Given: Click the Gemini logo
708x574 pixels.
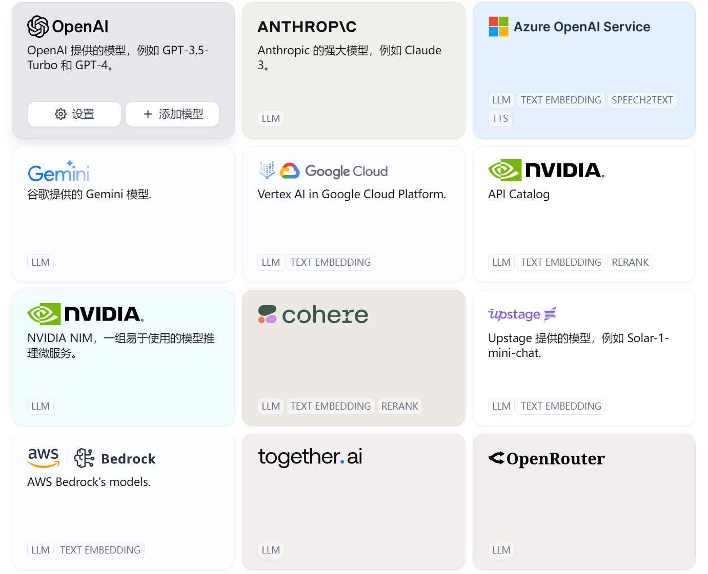Looking at the screenshot, I should 58,172.
